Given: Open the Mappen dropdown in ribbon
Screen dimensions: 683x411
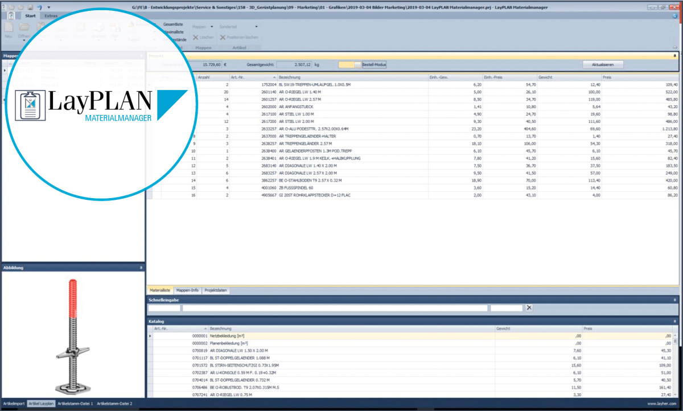Looking at the screenshot, I should pos(203,27).
